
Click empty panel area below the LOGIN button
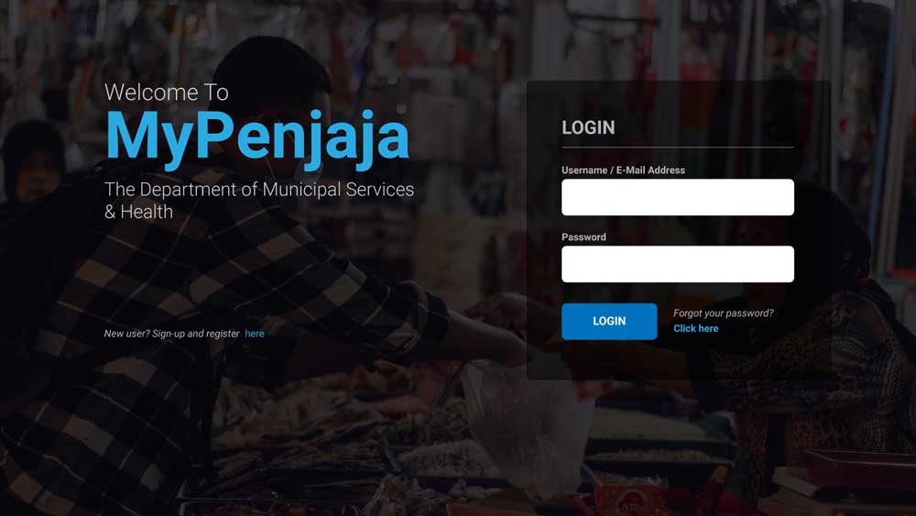pos(678,360)
